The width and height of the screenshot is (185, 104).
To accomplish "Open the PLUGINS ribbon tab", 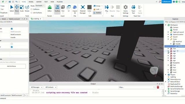I will [60, 2].
